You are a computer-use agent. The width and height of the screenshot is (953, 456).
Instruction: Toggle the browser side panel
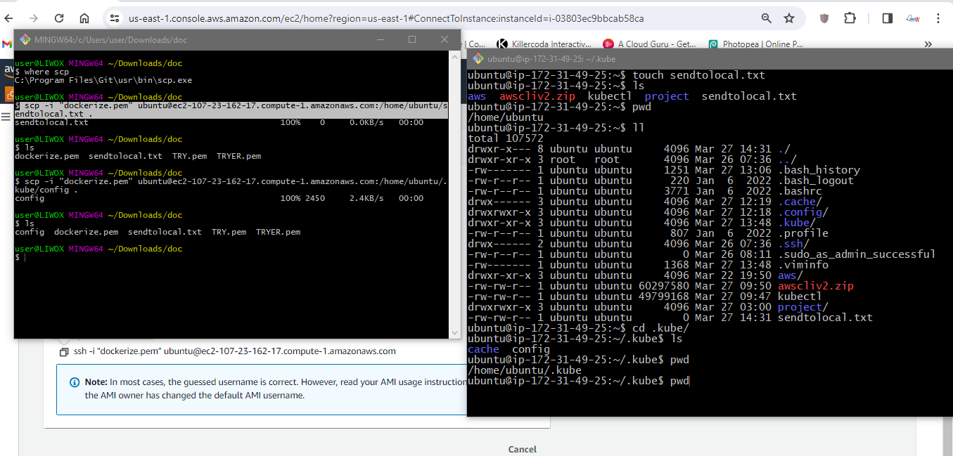point(888,18)
